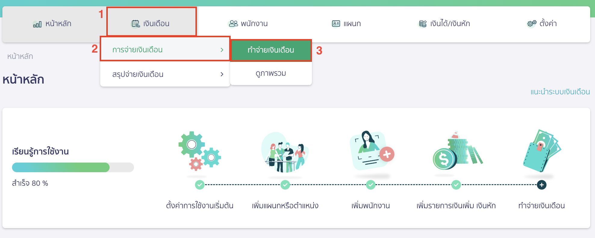Click the coins icon beside เงินได้/เงินหัก
595x238 pixels.
click(x=423, y=24)
